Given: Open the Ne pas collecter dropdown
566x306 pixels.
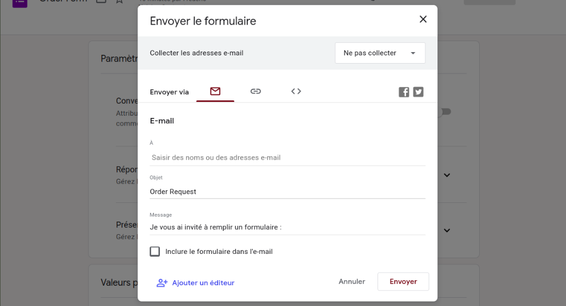Looking at the screenshot, I should tap(380, 53).
